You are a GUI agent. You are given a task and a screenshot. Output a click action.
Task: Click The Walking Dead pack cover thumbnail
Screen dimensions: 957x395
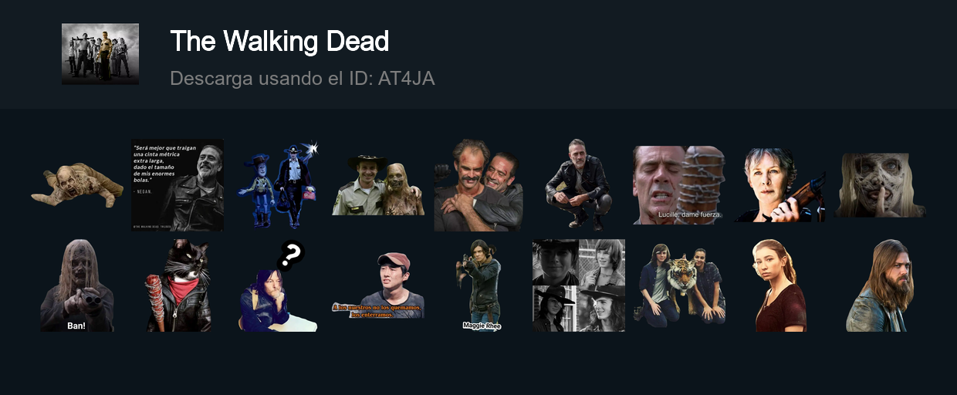[x=100, y=54]
